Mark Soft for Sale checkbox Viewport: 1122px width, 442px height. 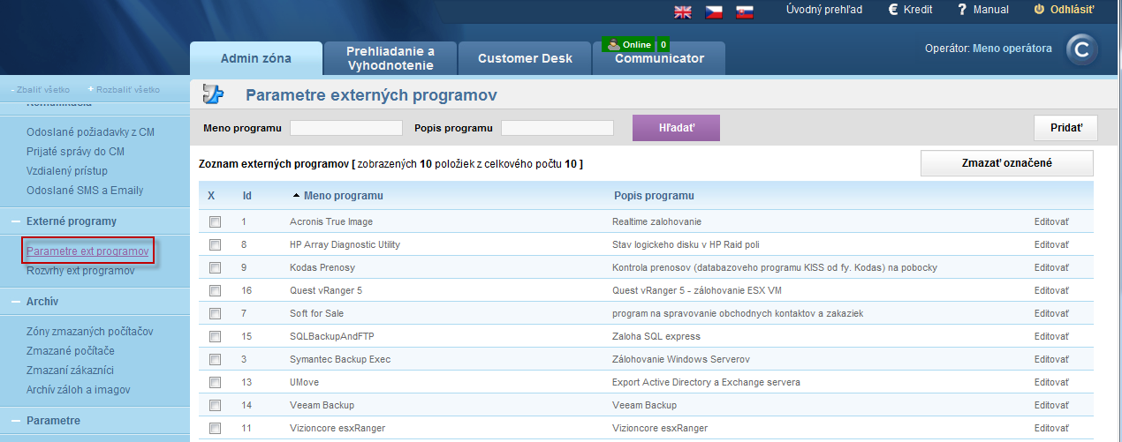tap(215, 313)
